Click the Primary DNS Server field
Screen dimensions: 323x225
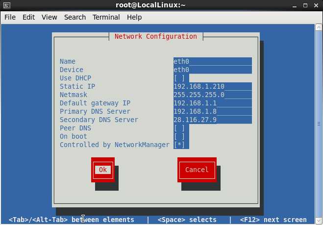point(213,111)
